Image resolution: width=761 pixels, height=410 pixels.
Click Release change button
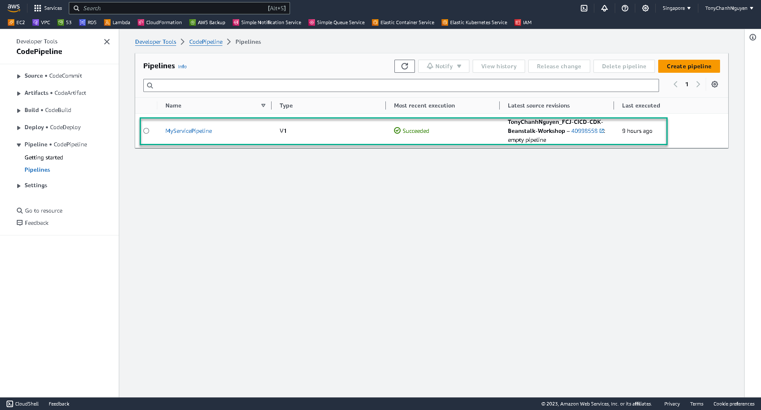[x=559, y=66]
